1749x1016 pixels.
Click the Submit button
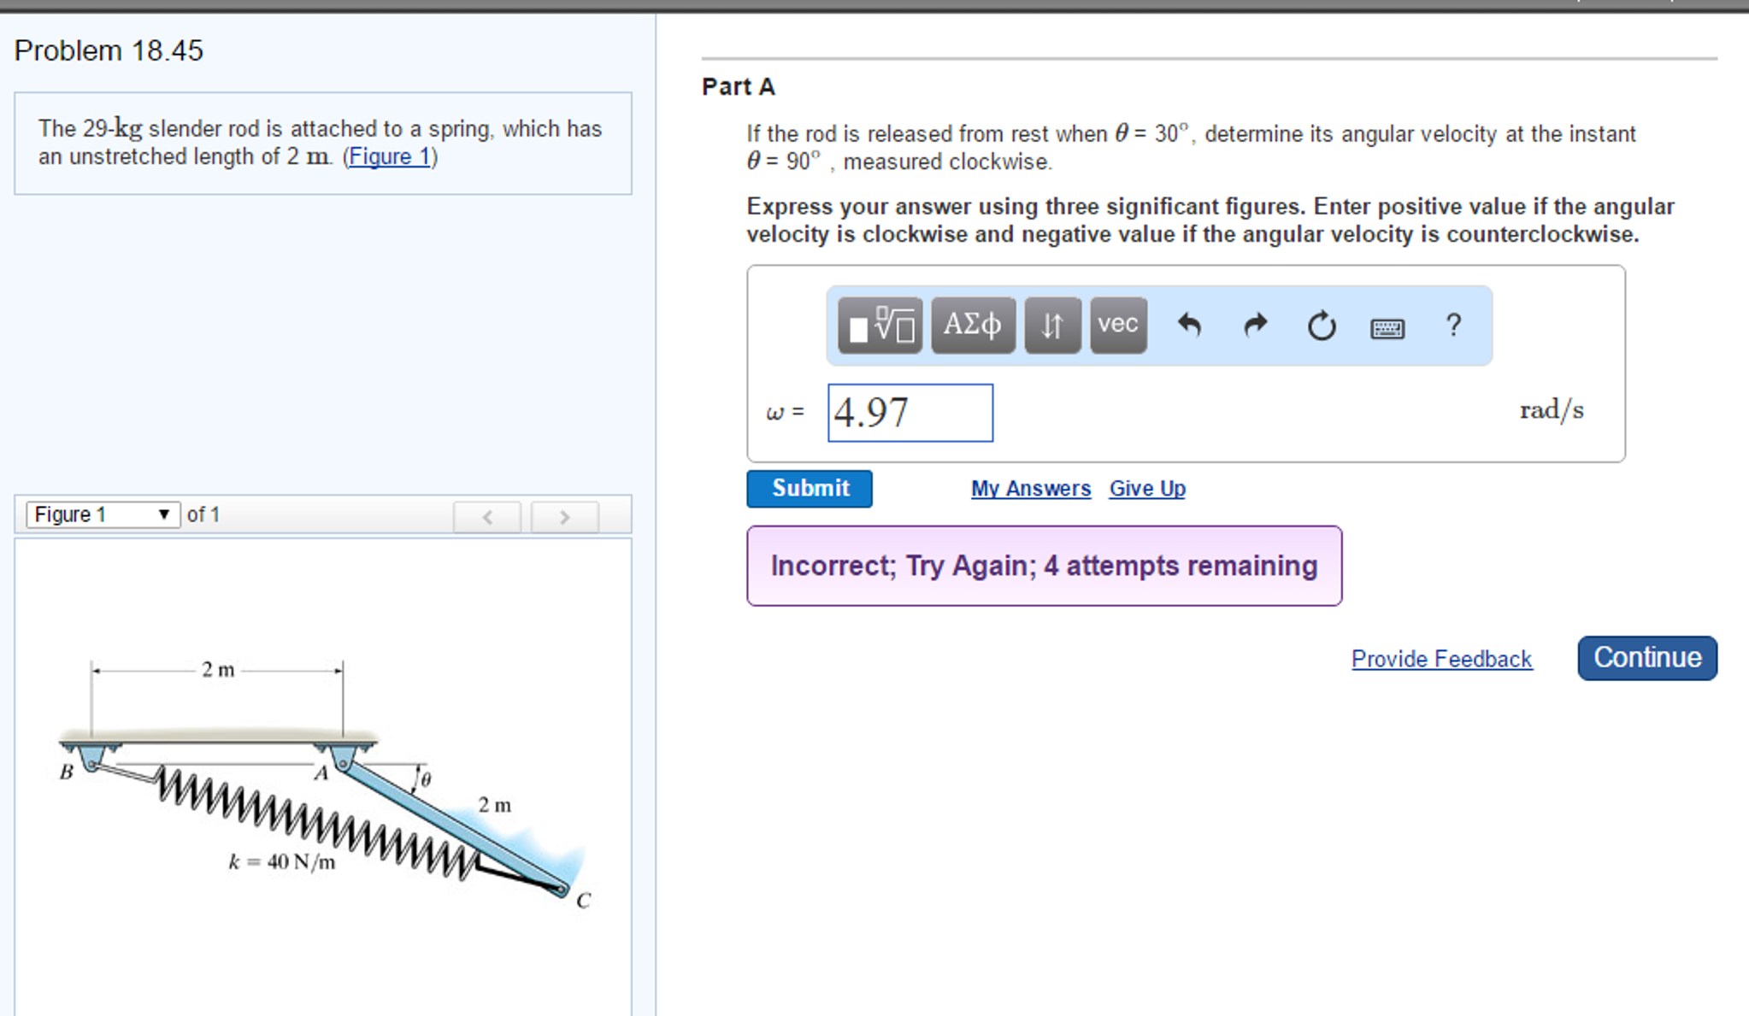click(809, 489)
